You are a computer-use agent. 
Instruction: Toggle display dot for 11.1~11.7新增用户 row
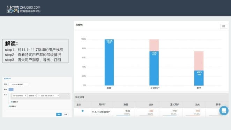pyautogui.click(x=82, y=111)
